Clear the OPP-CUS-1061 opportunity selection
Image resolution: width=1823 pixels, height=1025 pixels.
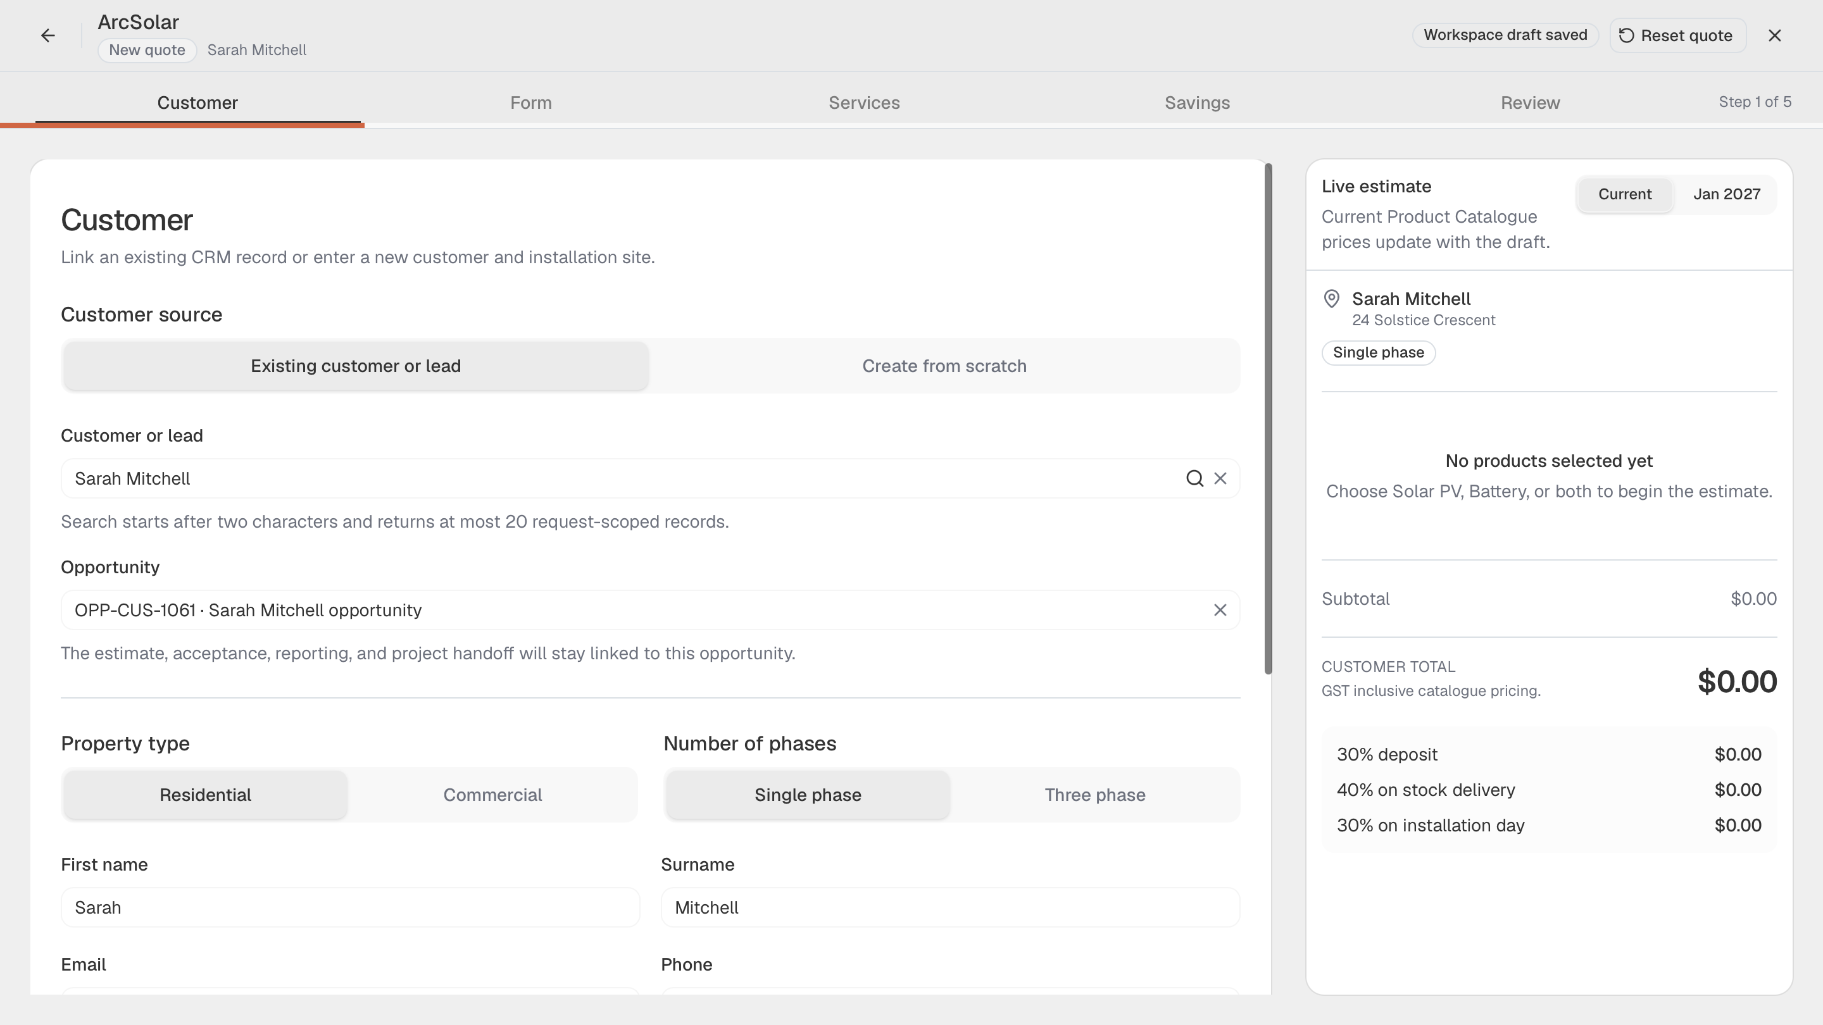1220,611
